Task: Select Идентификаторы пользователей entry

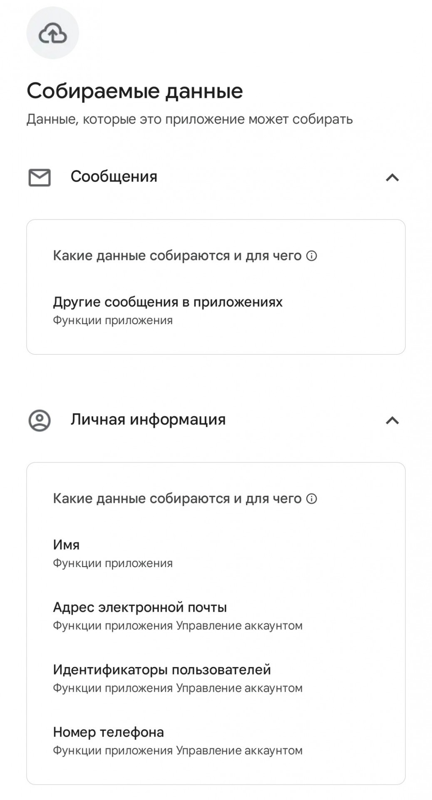Action: click(x=178, y=678)
